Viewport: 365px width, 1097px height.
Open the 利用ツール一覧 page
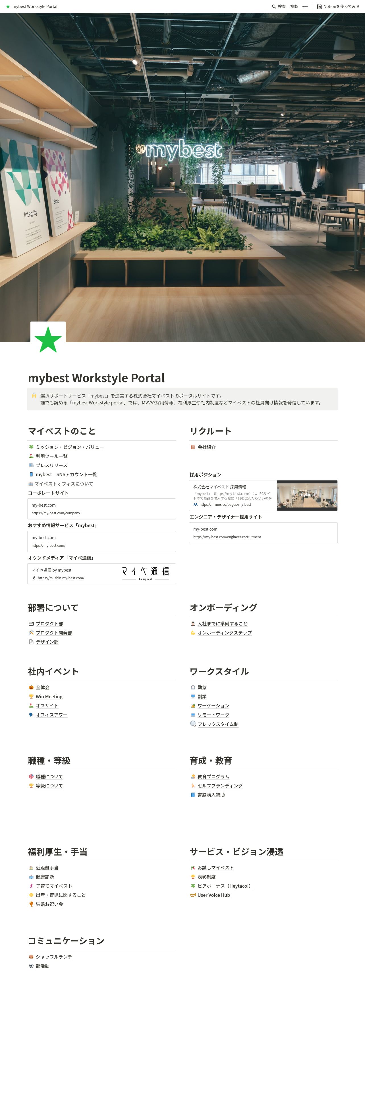pos(51,456)
